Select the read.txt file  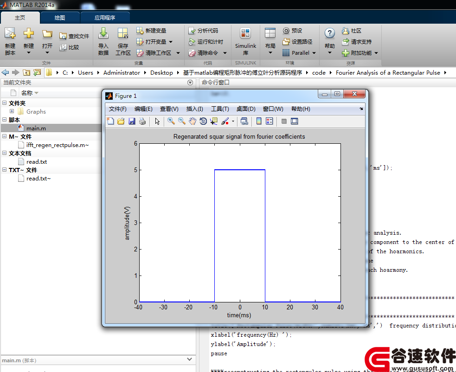tap(36, 162)
